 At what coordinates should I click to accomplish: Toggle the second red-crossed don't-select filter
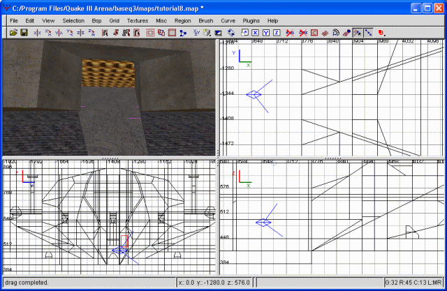(x=303, y=33)
